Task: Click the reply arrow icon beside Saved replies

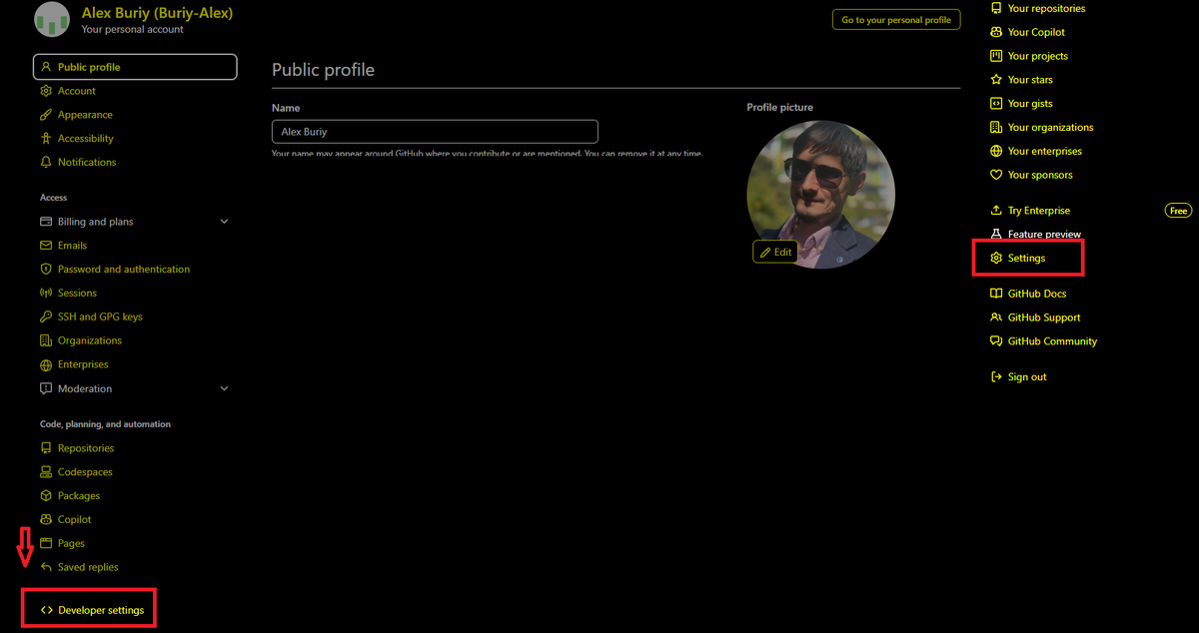Action: pyautogui.click(x=46, y=567)
